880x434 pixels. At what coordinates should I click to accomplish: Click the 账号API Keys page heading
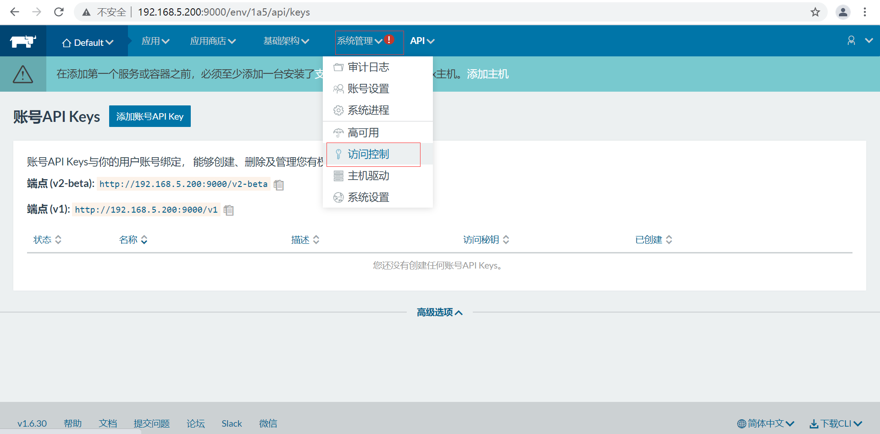tap(56, 117)
